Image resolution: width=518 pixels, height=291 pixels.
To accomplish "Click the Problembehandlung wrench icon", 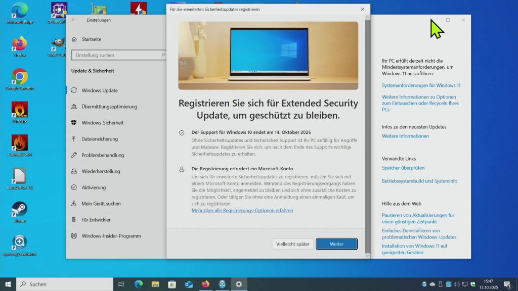I will (74, 155).
